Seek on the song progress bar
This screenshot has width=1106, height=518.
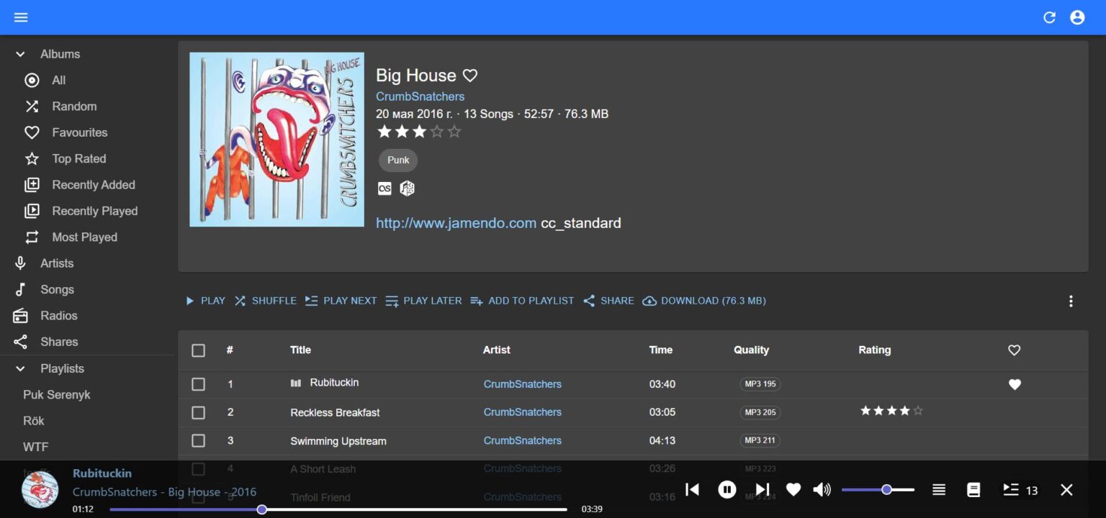point(338,509)
